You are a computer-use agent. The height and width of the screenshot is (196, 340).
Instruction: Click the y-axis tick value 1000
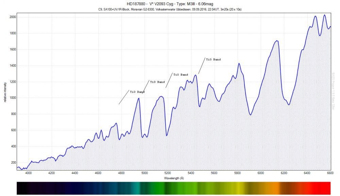click(x=13, y=98)
